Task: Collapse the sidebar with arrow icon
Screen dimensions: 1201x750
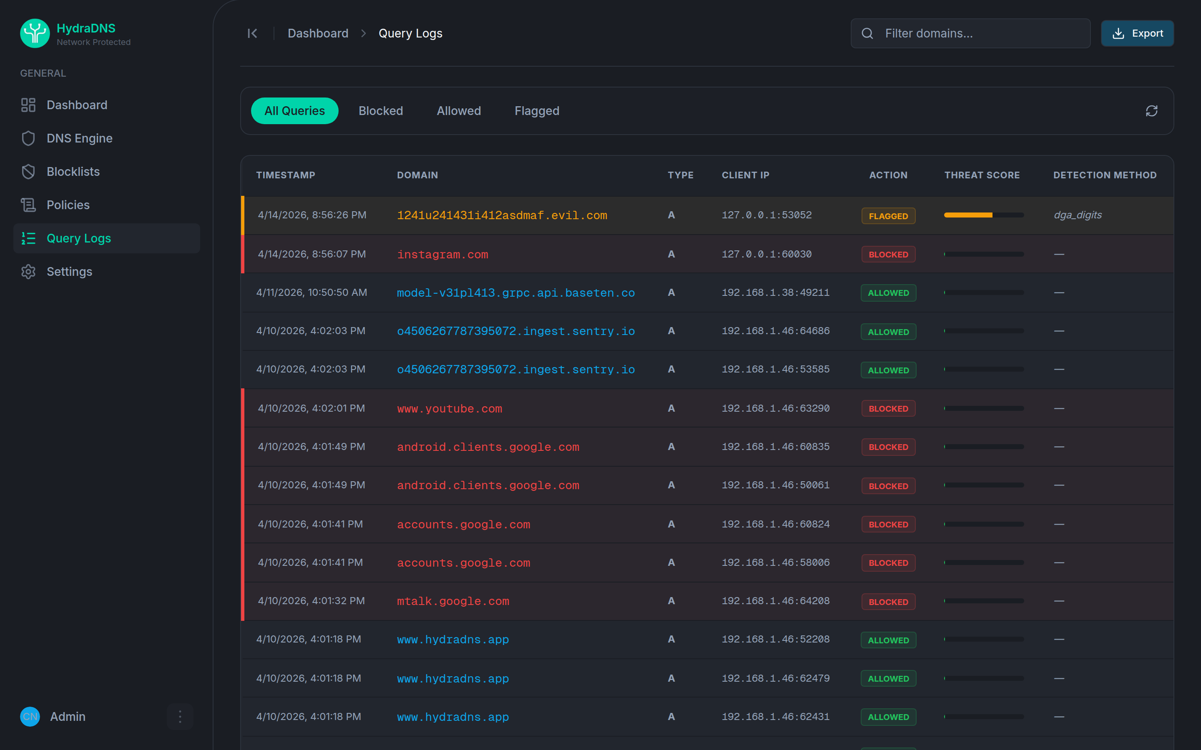Action: pos(252,33)
